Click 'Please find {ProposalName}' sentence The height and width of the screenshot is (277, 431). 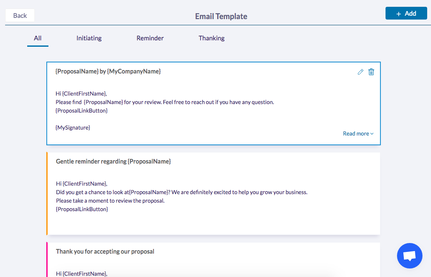coord(165,102)
